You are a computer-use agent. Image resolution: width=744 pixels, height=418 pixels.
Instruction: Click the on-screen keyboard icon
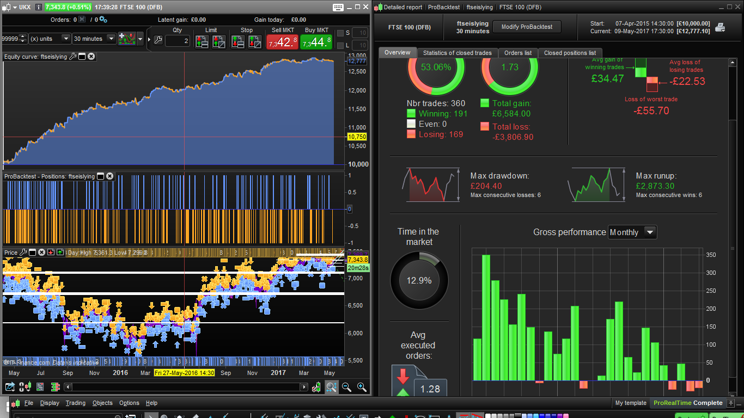pyautogui.click(x=338, y=8)
